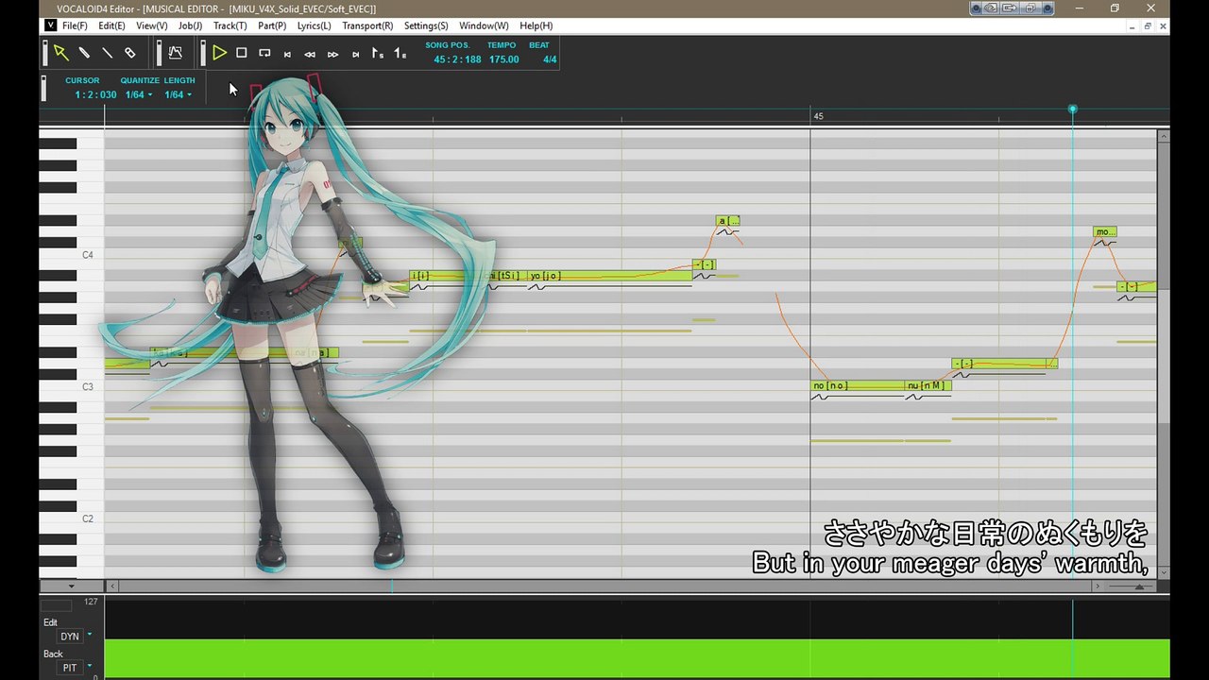Click the vertical scrollbar of piano roll
The image size is (1209, 680).
tap(1163, 354)
